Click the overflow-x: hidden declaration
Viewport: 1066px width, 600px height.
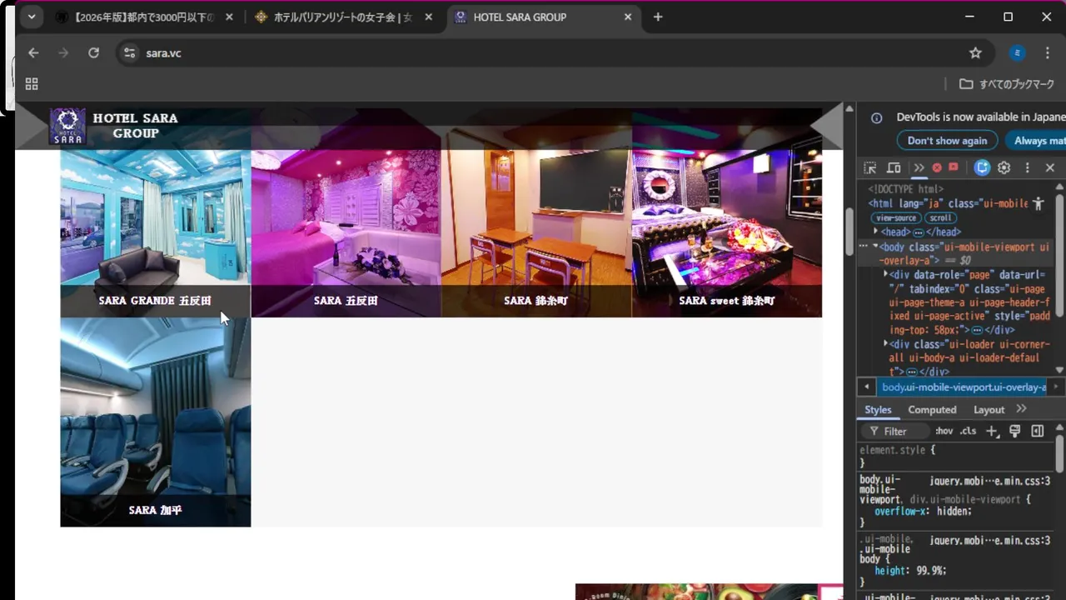coord(923,511)
